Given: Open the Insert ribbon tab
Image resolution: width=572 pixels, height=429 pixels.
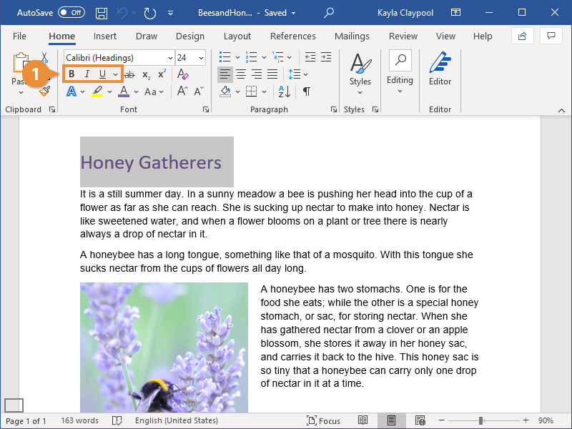Looking at the screenshot, I should [x=105, y=36].
